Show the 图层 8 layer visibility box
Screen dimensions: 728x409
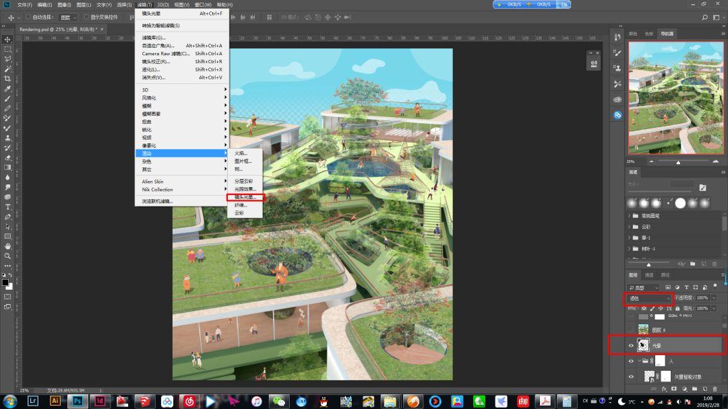tap(631, 330)
